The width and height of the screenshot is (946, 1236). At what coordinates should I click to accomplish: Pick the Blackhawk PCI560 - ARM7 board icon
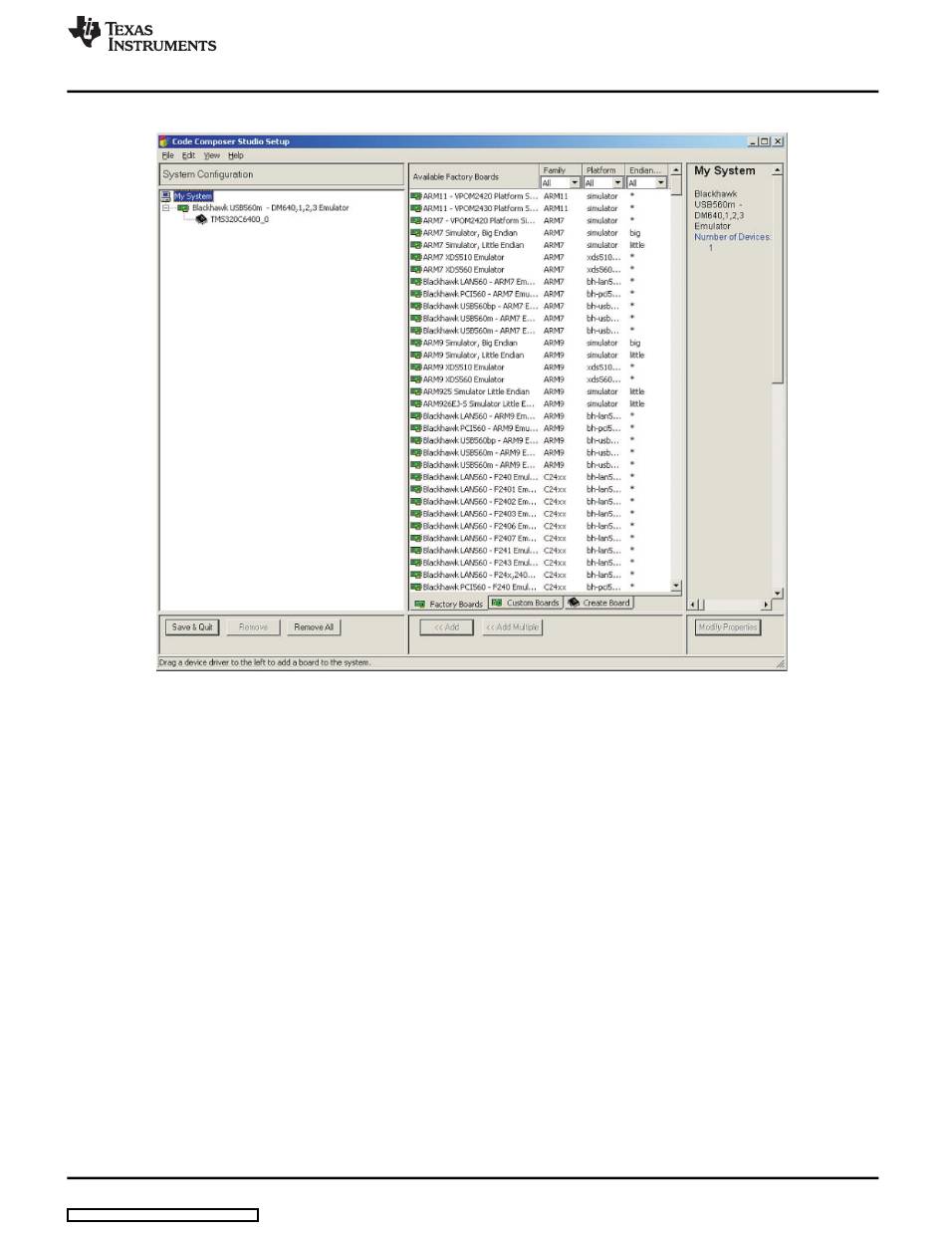click(x=416, y=294)
